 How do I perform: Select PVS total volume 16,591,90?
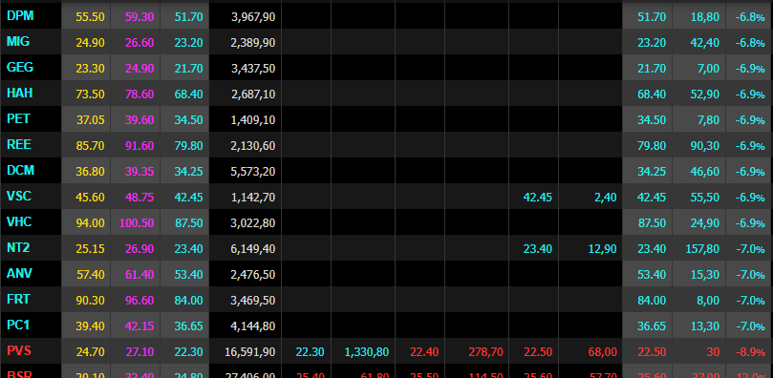click(x=250, y=352)
